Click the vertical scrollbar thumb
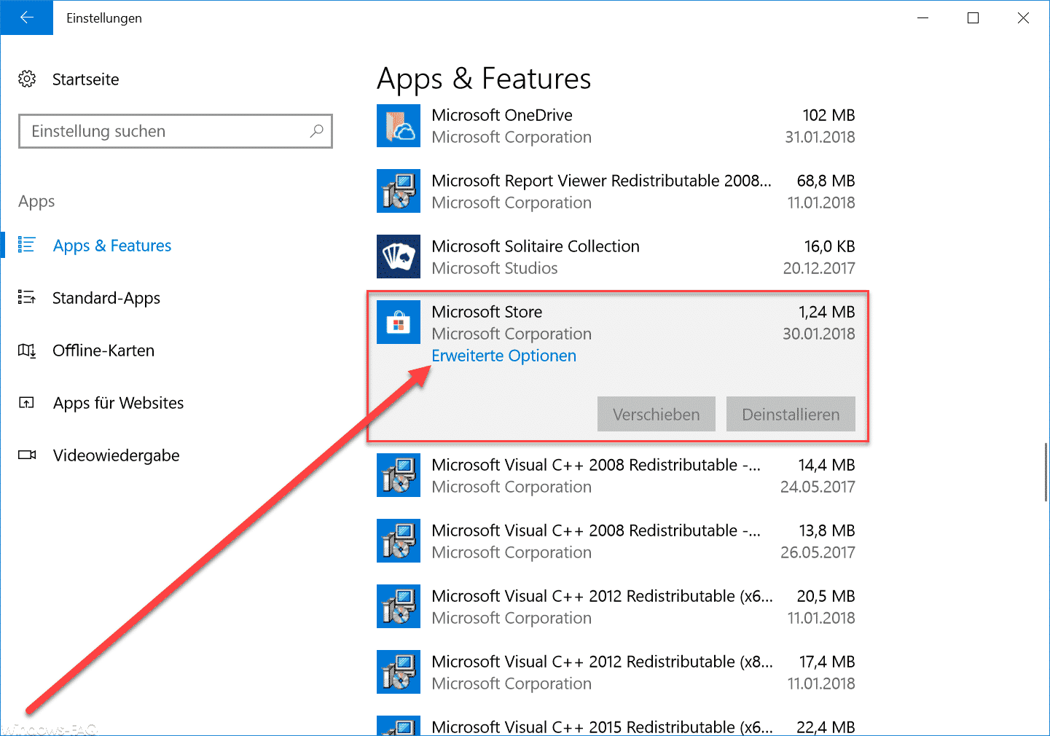This screenshot has width=1050, height=736. (x=1046, y=471)
